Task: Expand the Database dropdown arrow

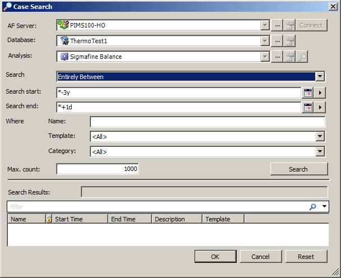Action: 265,41
